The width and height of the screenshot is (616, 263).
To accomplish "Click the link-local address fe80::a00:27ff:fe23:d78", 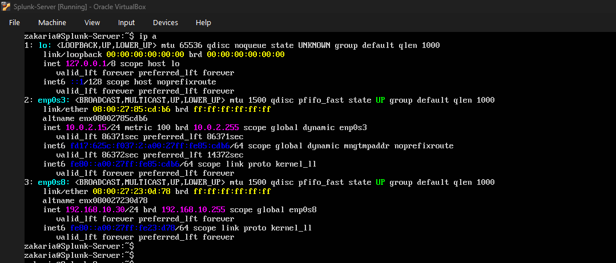I will click(123, 228).
